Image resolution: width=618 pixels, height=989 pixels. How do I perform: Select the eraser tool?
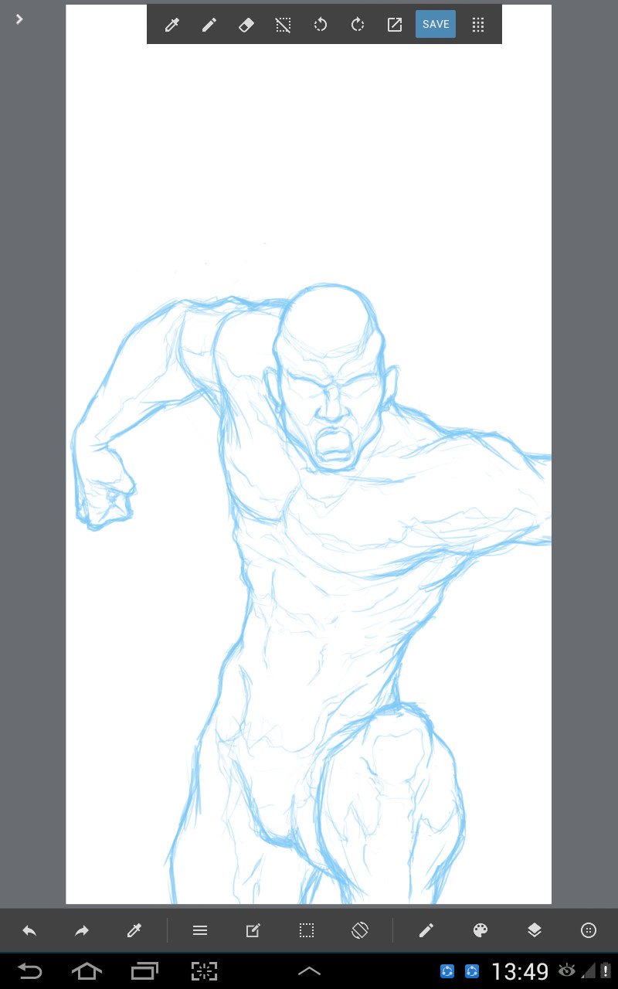(x=246, y=25)
